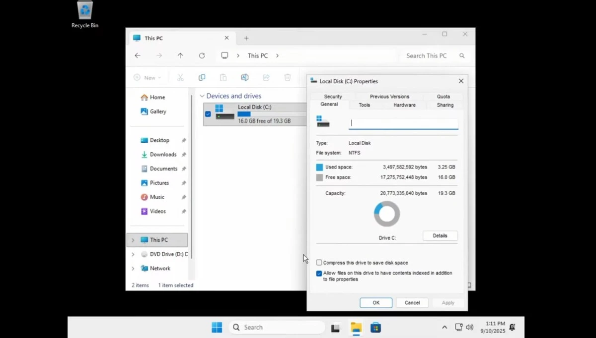596x338 pixels.
Task: Open the Previous Versions tab
Action: pos(389,96)
